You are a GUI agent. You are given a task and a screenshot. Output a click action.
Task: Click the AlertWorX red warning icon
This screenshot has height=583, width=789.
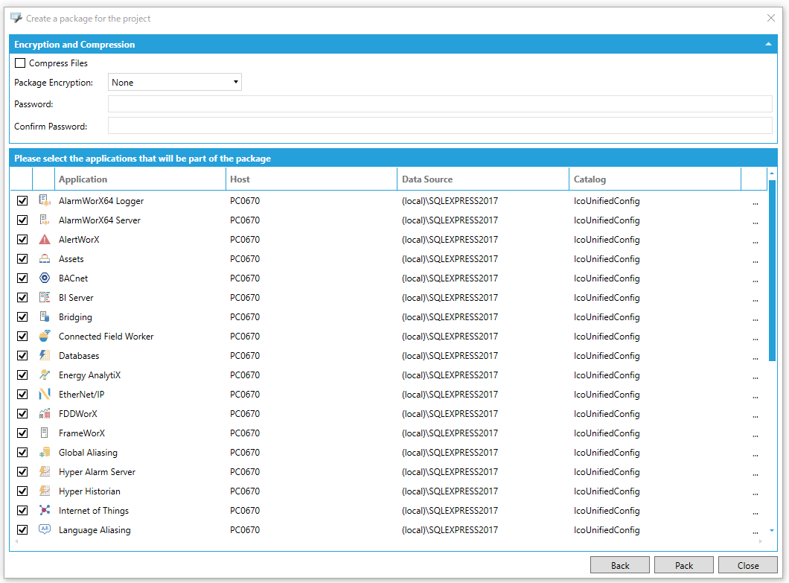(45, 239)
